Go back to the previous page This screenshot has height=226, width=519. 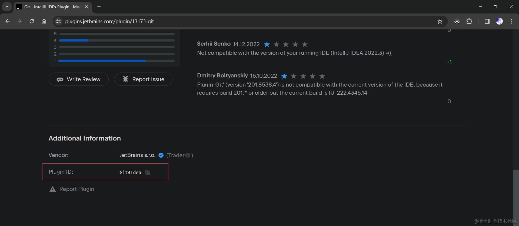click(8, 21)
